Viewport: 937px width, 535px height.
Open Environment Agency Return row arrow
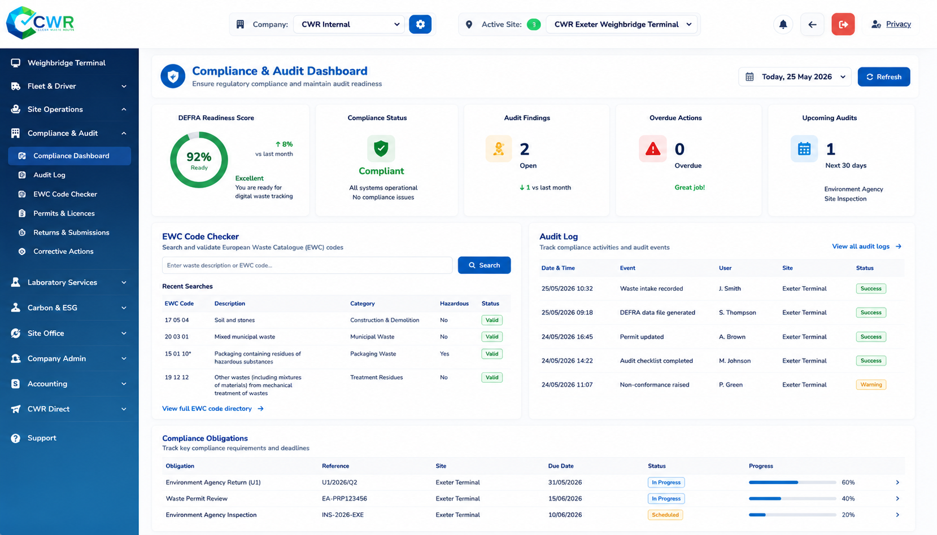coord(897,483)
